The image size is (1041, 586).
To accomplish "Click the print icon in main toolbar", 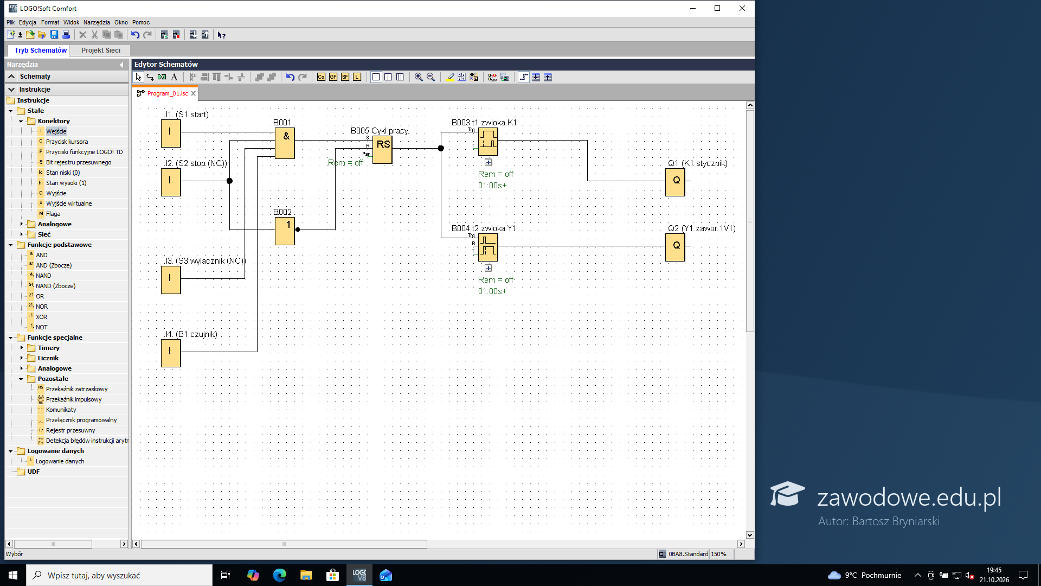I will pos(66,35).
